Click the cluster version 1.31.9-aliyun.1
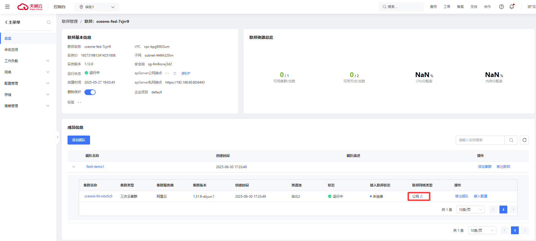Screen dimensions: 536x241 tap(204, 197)
